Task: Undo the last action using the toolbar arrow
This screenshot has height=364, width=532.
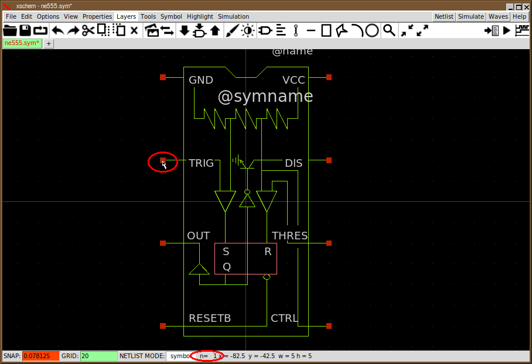Action: 57,30
